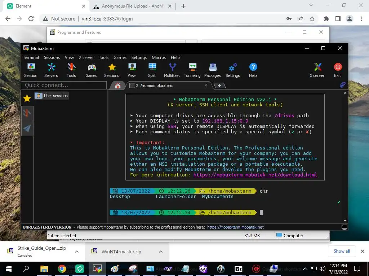
Task: Open the Chrome tab search chevron
Action: pos(311,5)
